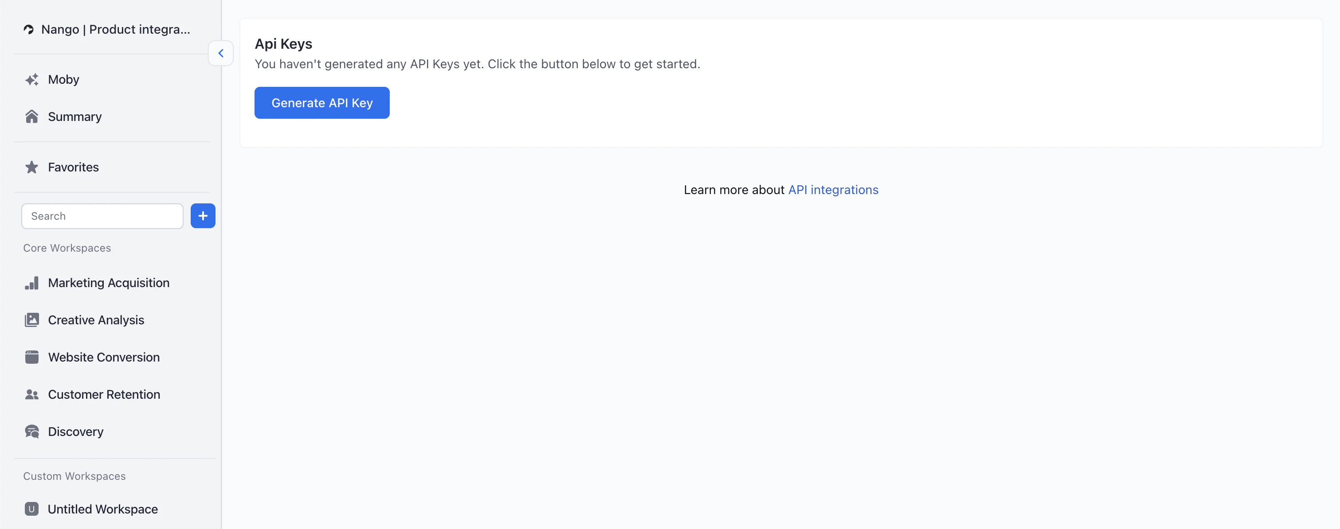The height and width of the screenshot is (529, 1340).
Task: Click the Discovery chat bubble icon
Action: (32, 432)
